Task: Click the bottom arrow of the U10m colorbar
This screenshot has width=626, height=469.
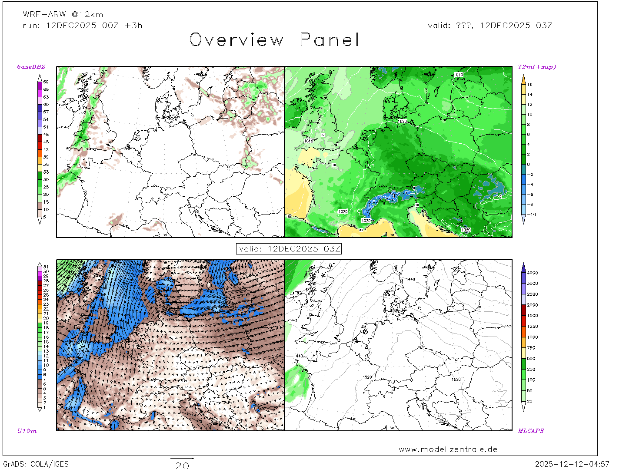Action: 40,409
